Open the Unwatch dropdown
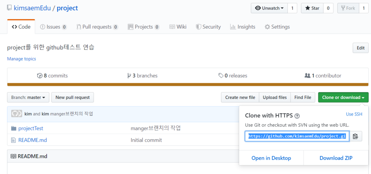This screenshot has height=174, width=371. pyautogui.click(x=269, y=8)
